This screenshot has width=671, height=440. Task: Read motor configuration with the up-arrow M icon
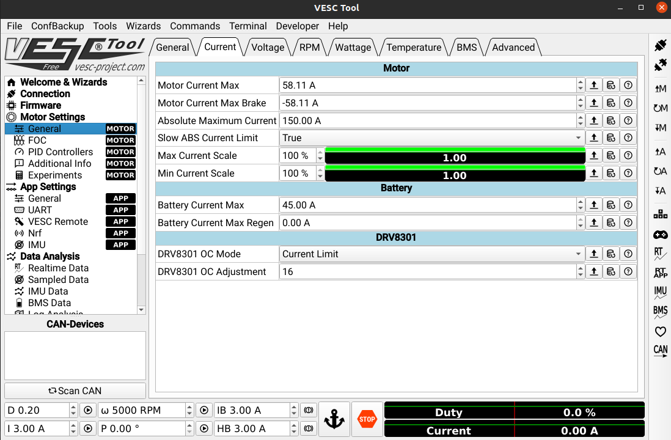(660, 89)
